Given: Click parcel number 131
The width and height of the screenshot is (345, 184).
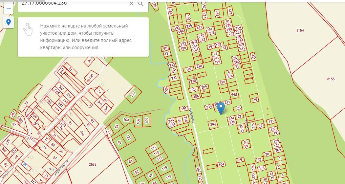Looking at the screenshot, I should click(x=271, y=121).
